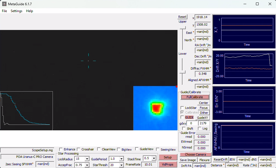Enable the GUIDE checkbox

pos(182,117)
